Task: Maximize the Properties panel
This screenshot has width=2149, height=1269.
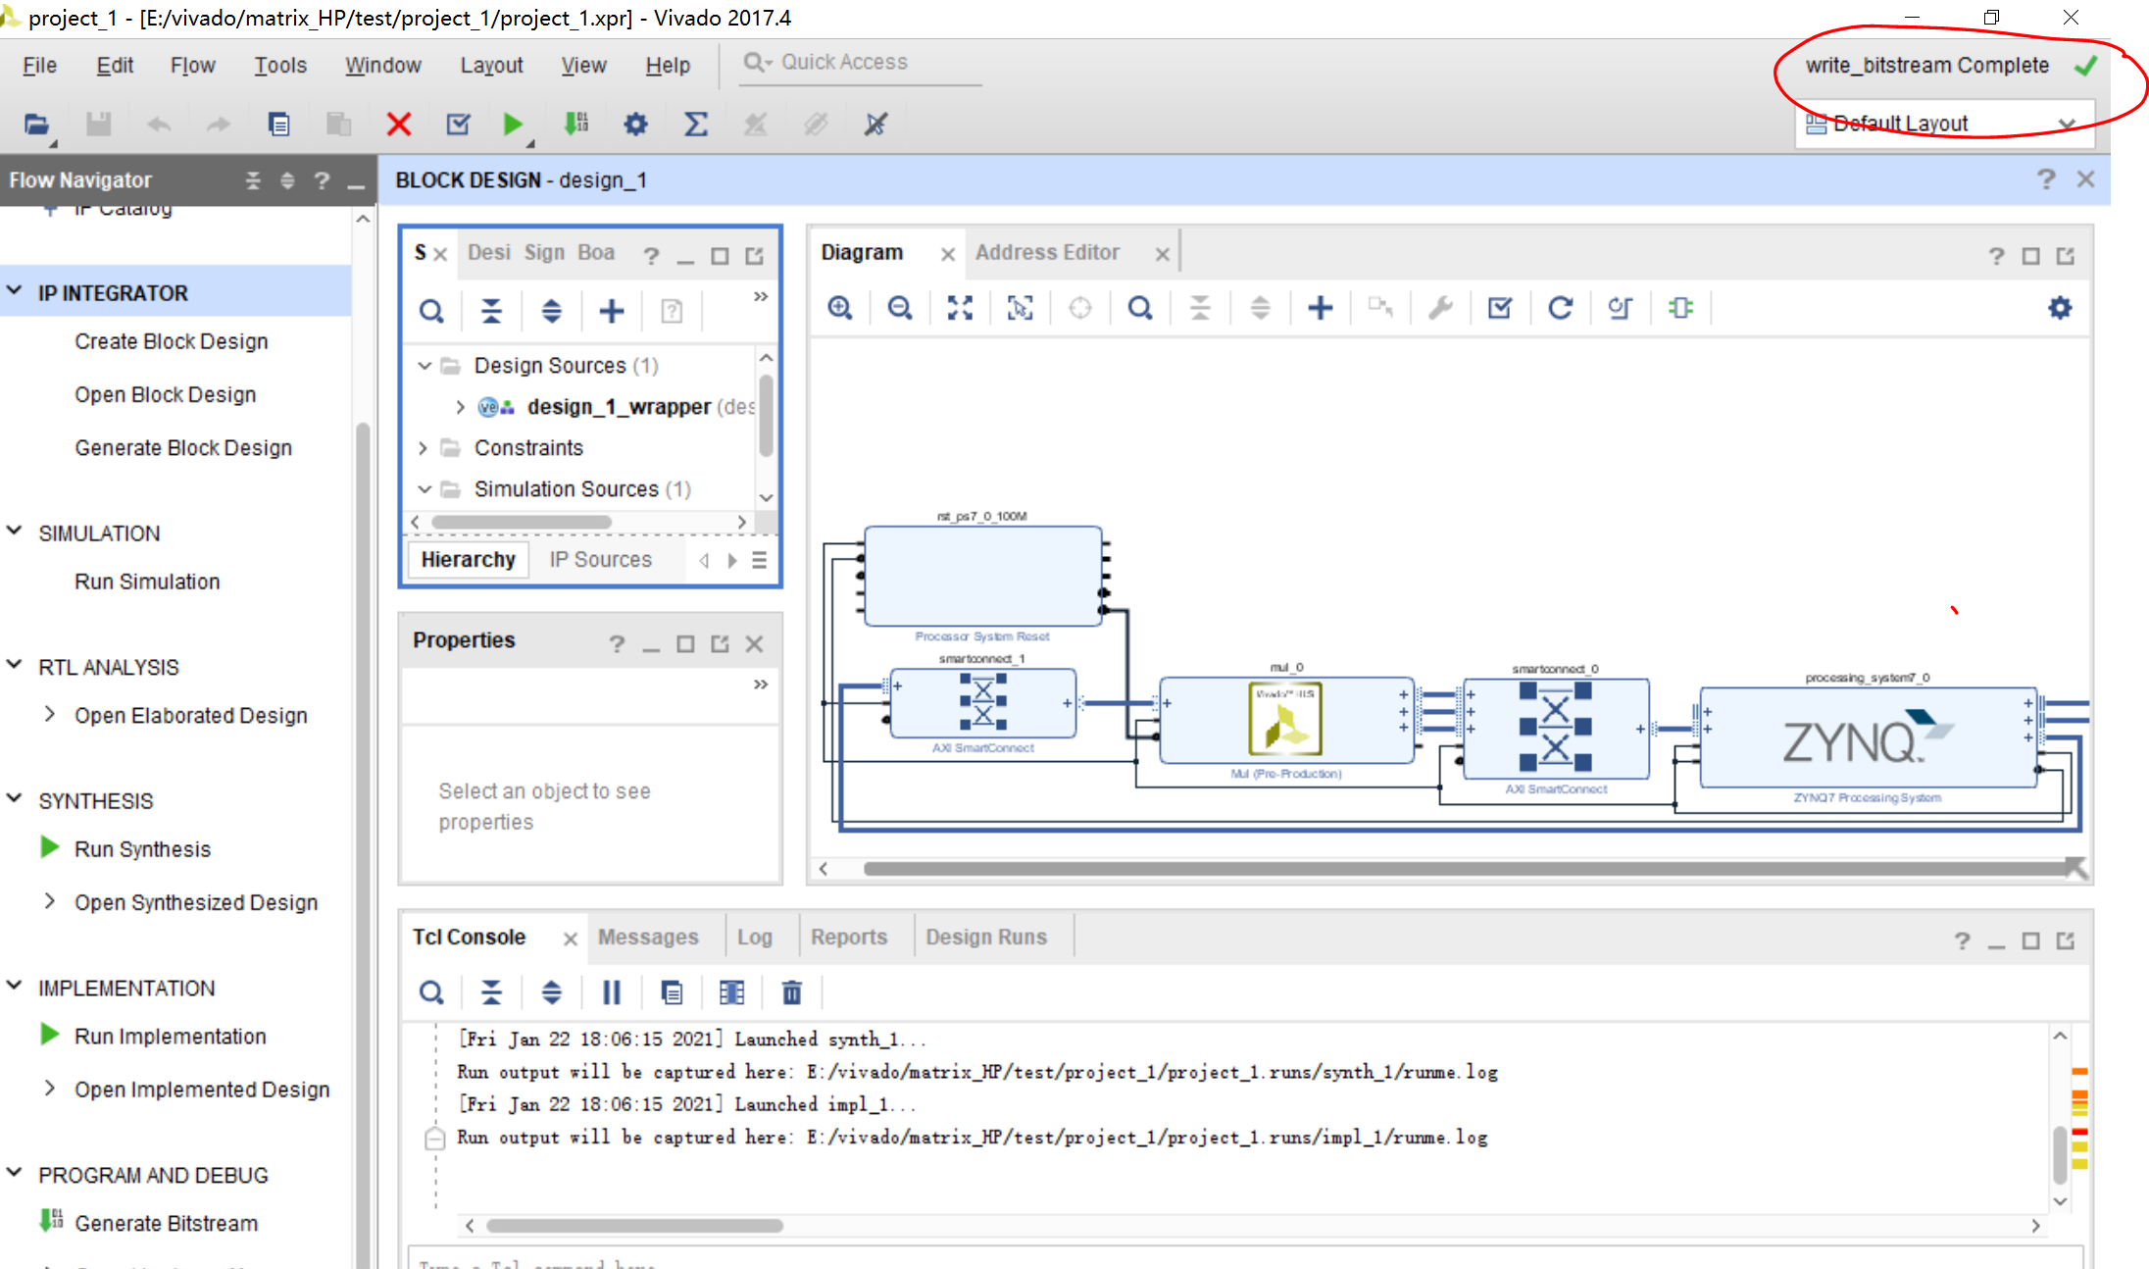Action: coord(685,643)
